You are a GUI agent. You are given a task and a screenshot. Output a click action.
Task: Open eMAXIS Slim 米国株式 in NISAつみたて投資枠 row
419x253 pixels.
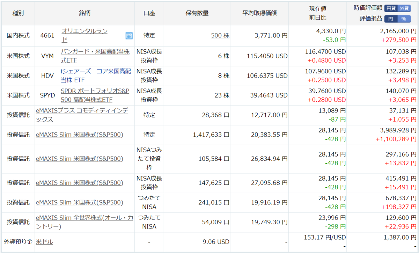click(x=79, y=159)
